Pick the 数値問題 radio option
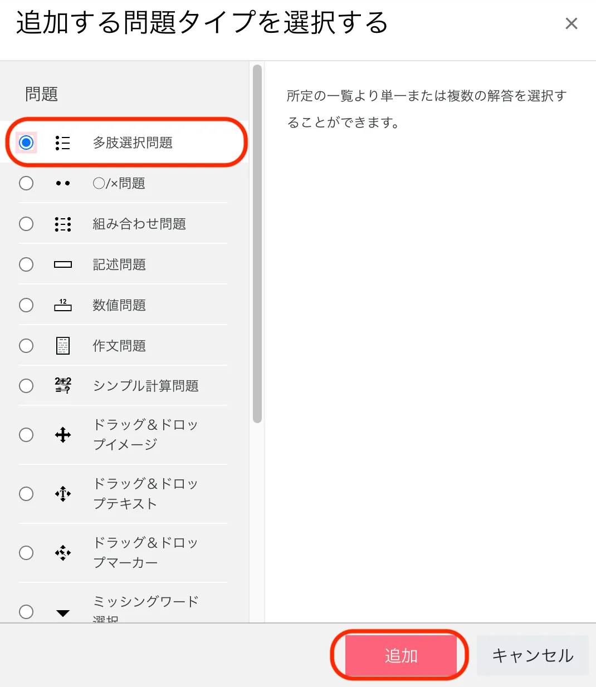The height and width of the screenshot is (687, 596). click(x=26, y=305)
